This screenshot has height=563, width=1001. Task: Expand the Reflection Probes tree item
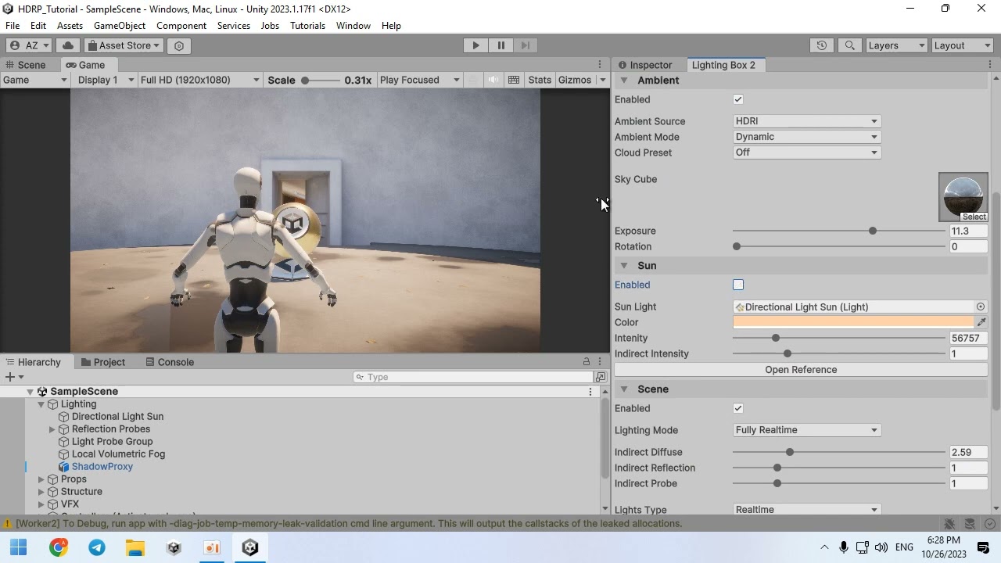pos(52,429)
